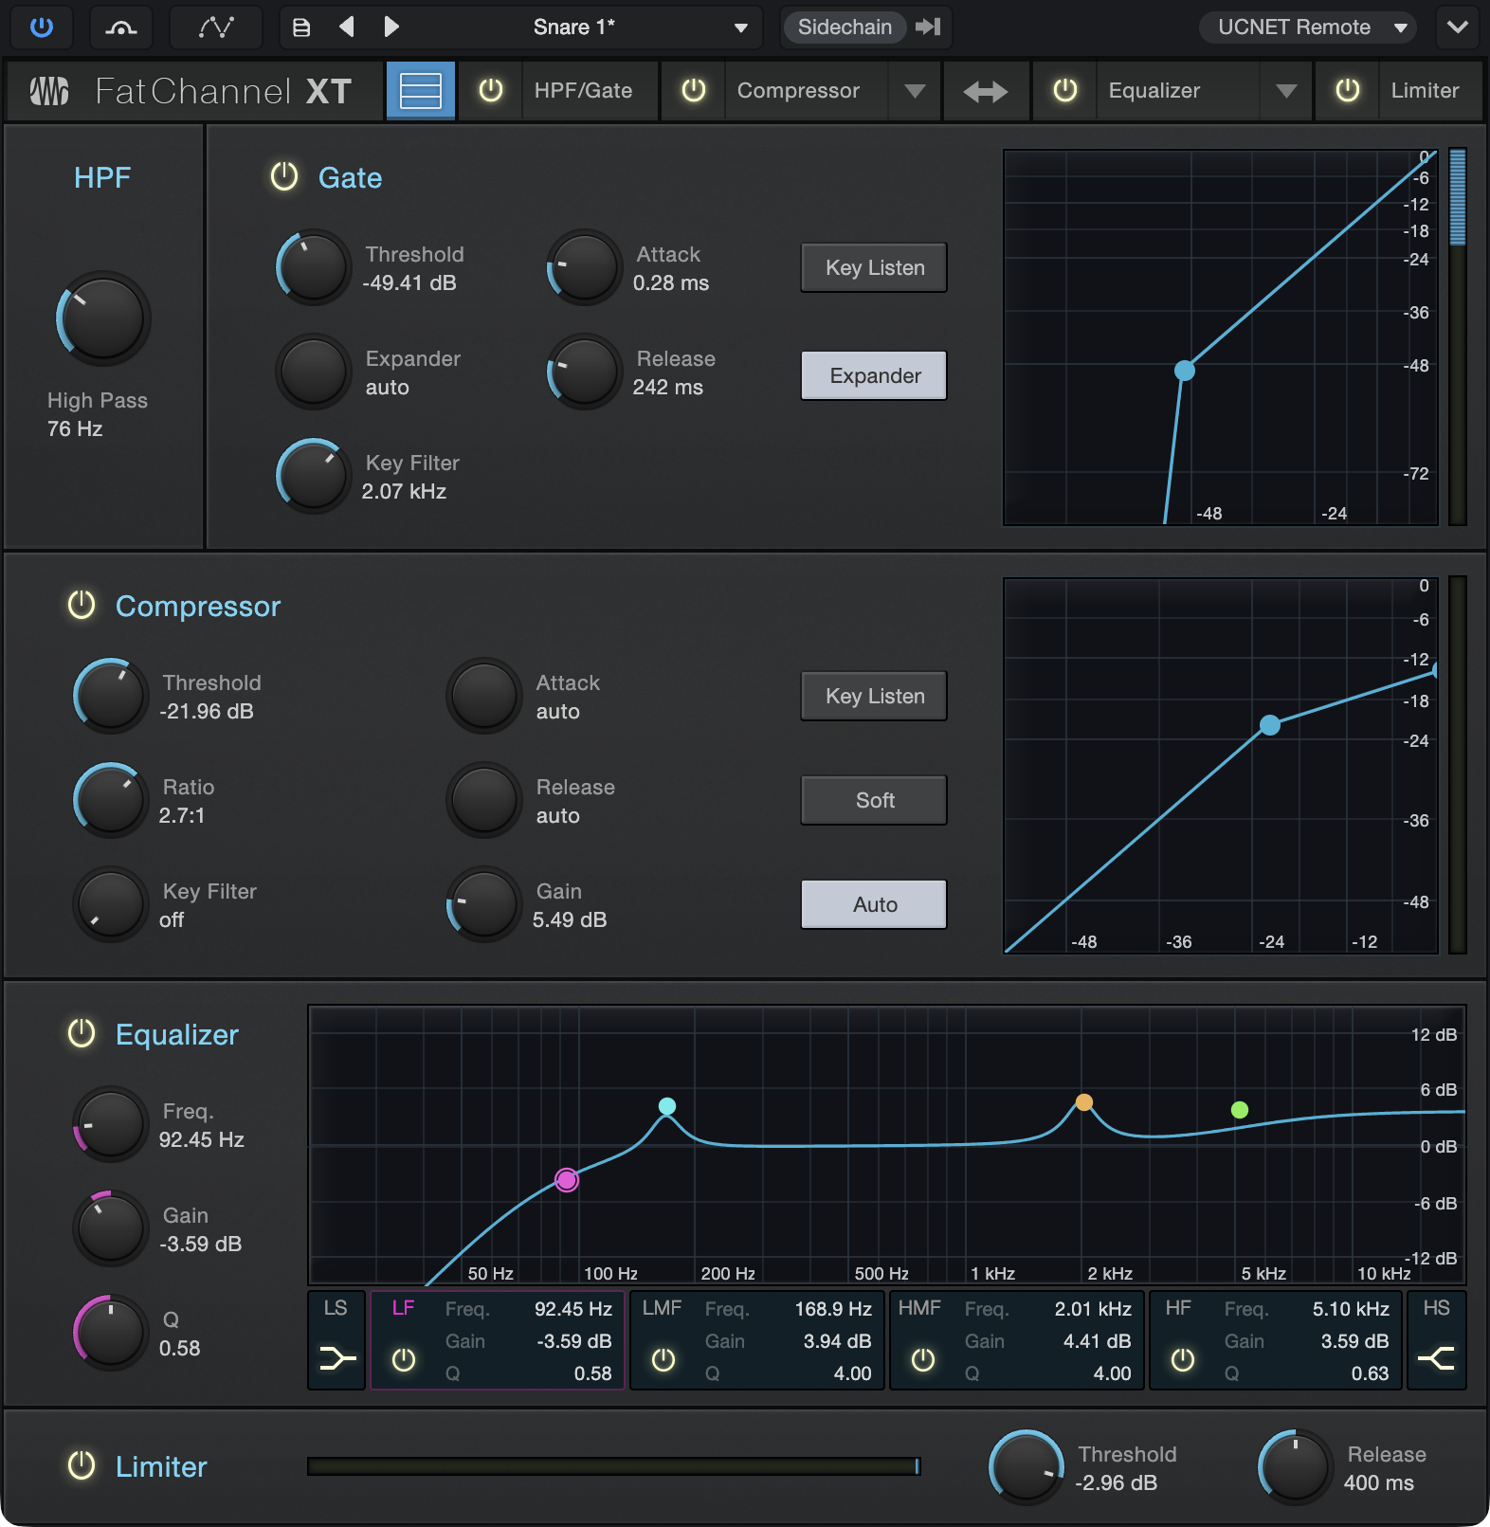Toggle Equalizer power in the tab bar
1490x1527 pixels.
(x=1065, y=91)
